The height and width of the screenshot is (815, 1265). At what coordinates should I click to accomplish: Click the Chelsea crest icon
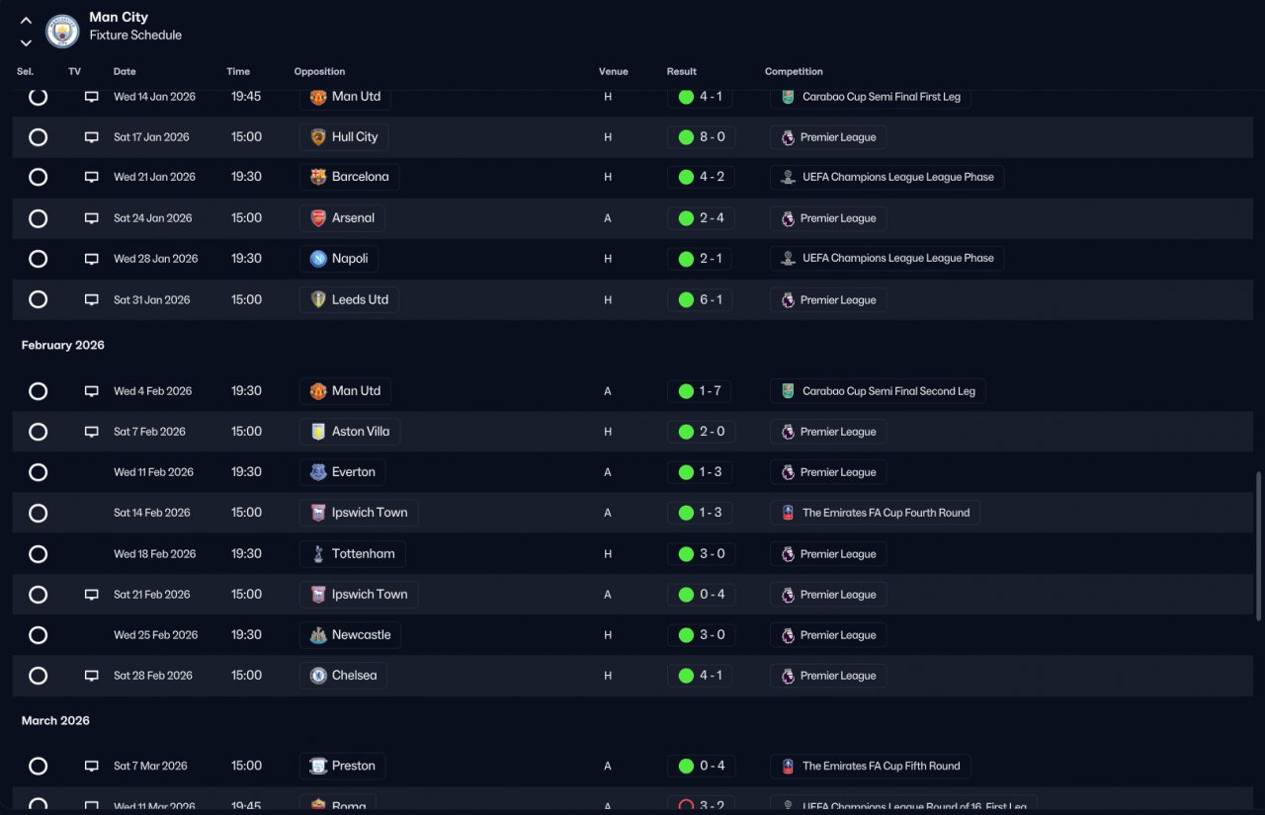pos(318,676)
